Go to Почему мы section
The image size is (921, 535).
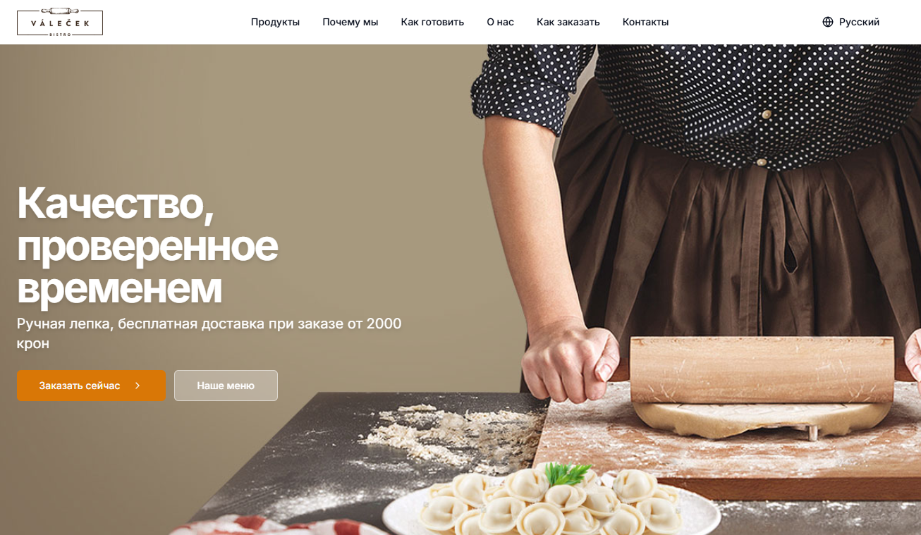coord(350,22)
